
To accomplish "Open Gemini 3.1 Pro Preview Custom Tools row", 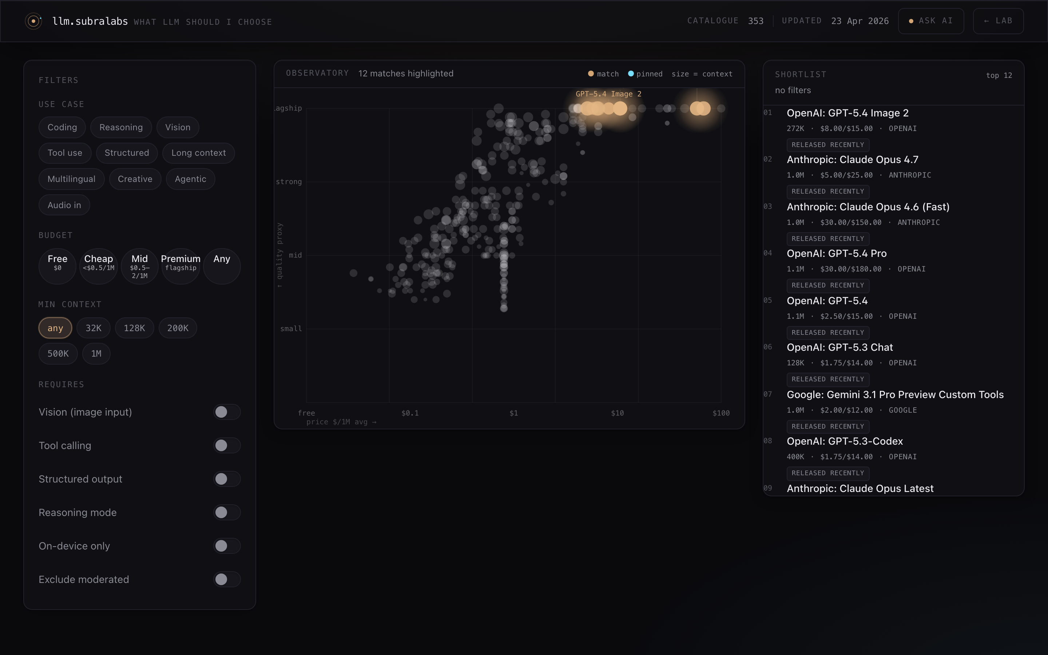I will coord(893,411).
